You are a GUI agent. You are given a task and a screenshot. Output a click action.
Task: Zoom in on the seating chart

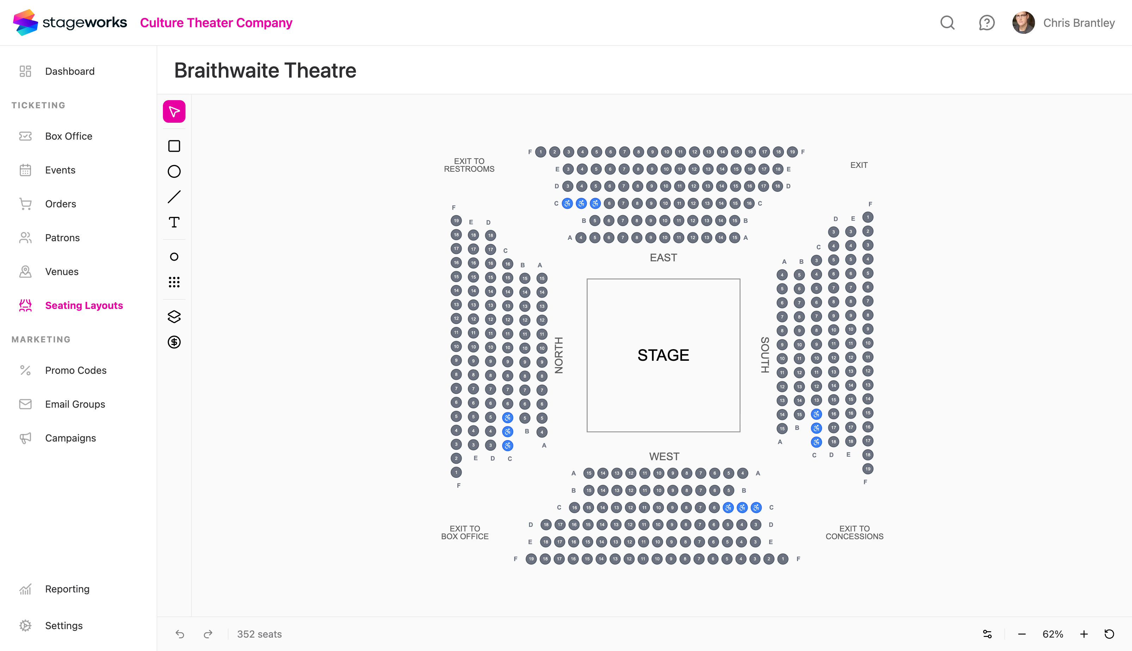(1084, 634)
